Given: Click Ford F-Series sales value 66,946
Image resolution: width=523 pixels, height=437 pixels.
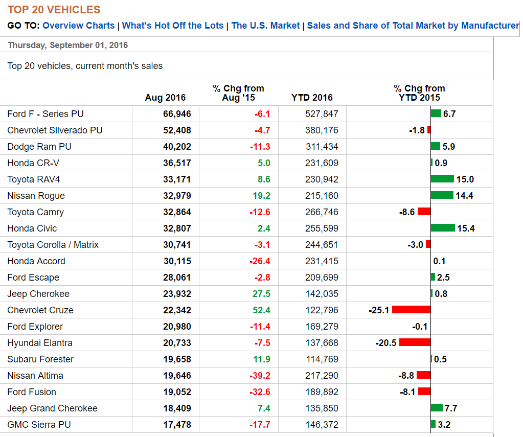Looking at the screenshot, I should pyautogui.click(x=177, y=114).
